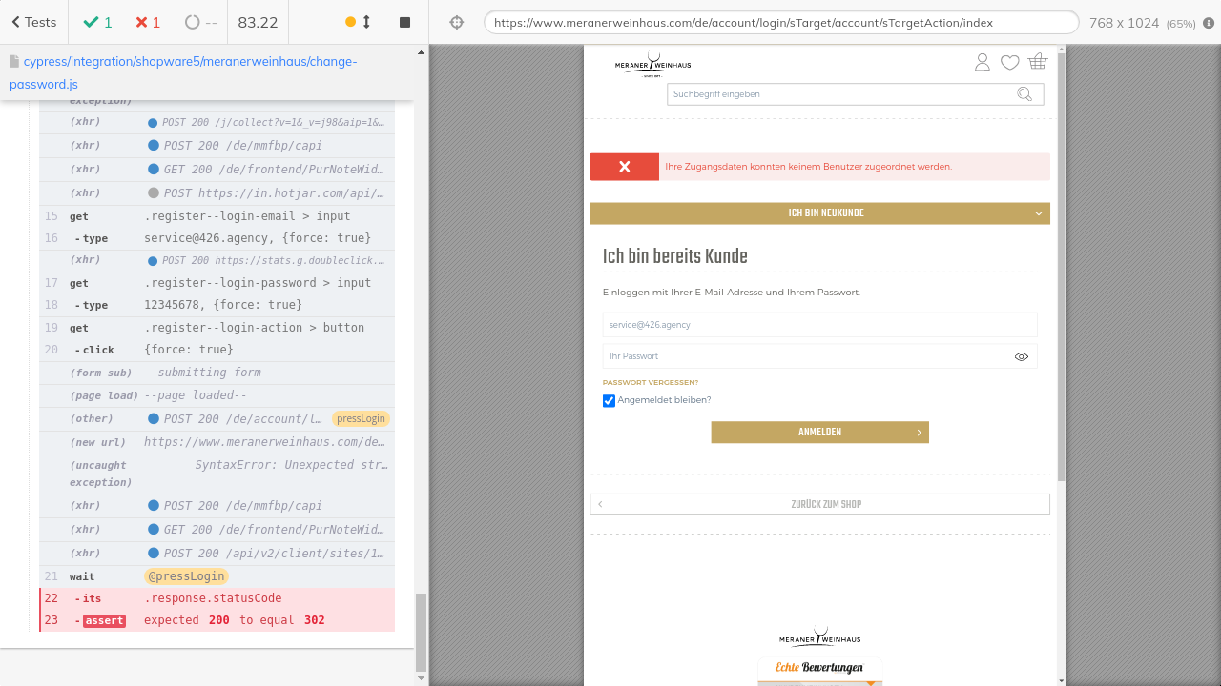Expand the Ich bin Neukunde section
The image size is (1221, 686).
pos(819,213)
